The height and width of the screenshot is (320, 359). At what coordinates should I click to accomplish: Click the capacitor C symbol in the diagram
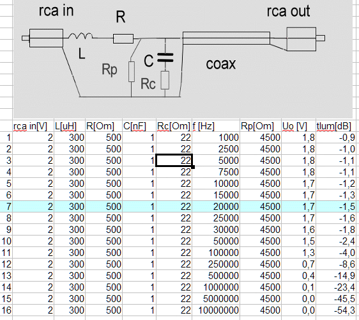pos(165,58)
